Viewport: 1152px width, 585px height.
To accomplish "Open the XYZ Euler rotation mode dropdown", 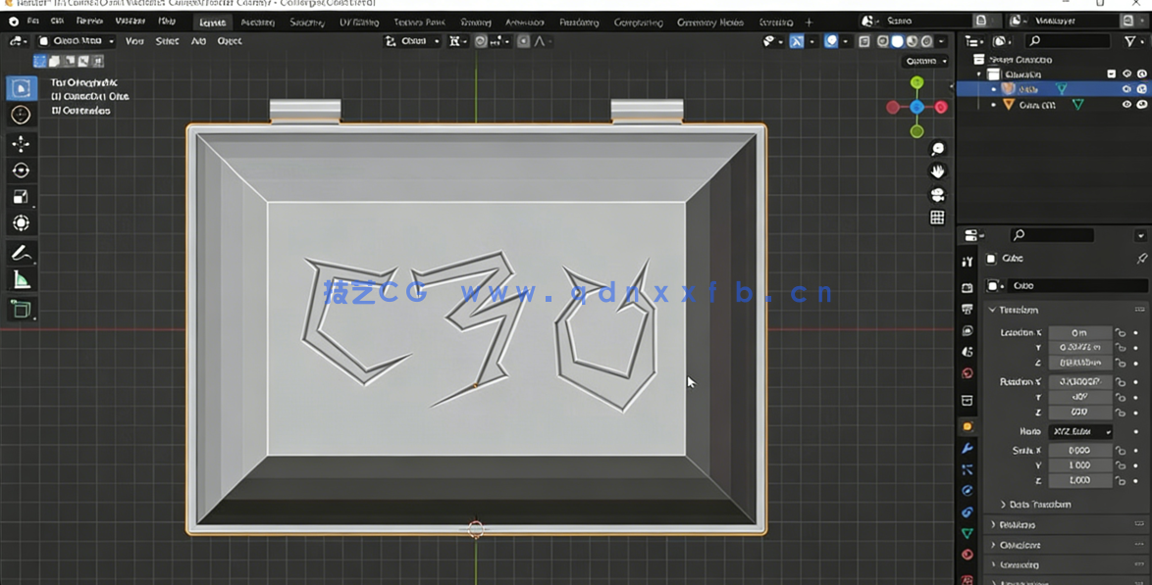I will pos(1083,430).
